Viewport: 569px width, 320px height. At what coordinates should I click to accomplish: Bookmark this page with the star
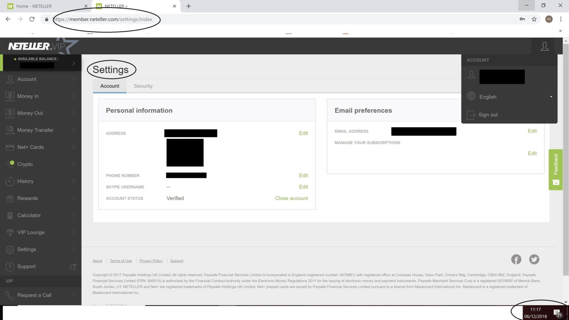pos(534,19)
